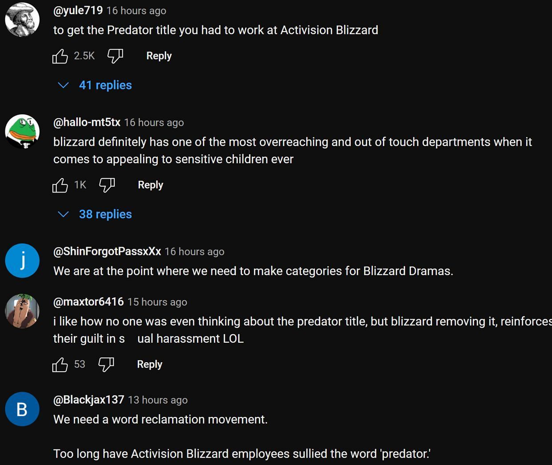Dislike the comment by @hallo-mt5tx
Screen dimensions: 552x465
(107, 185)
